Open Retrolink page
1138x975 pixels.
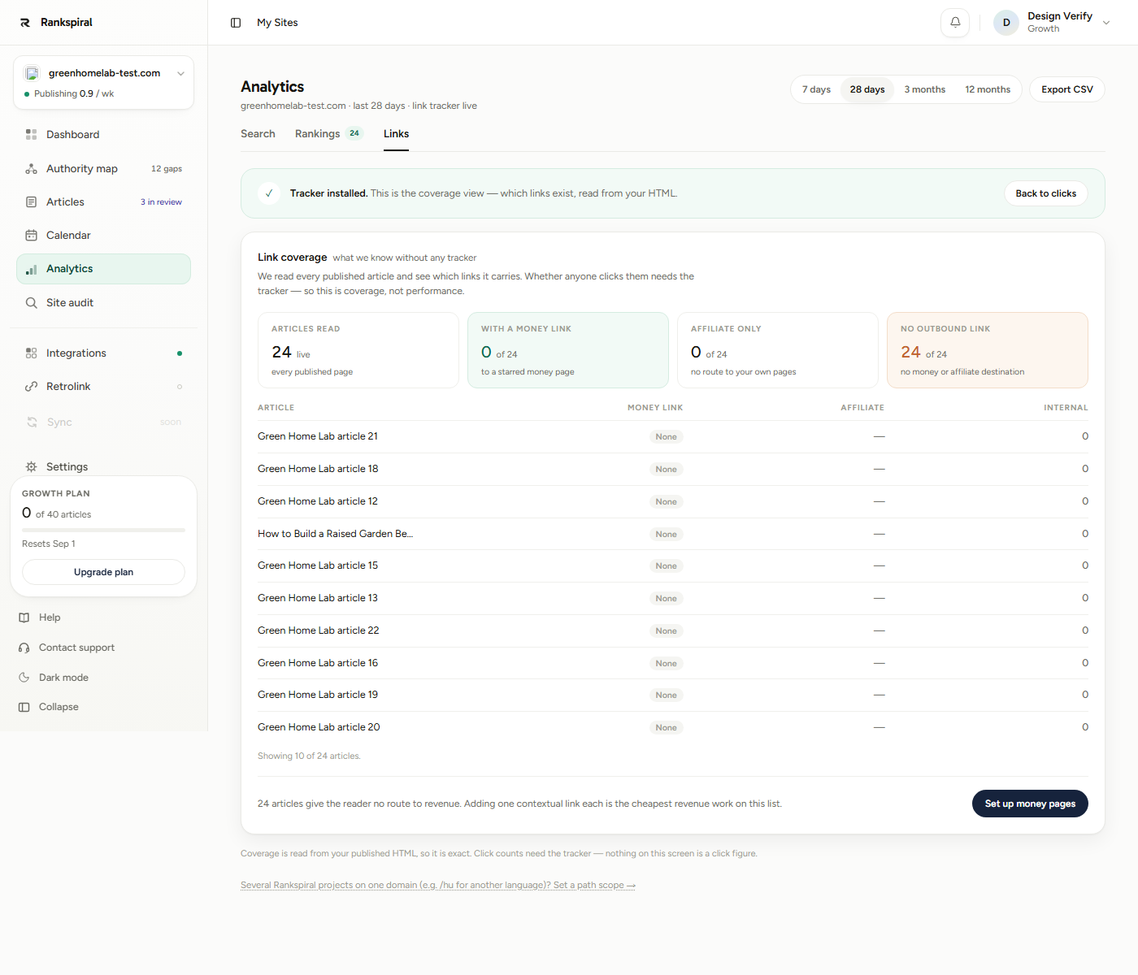tap(103, 387)
